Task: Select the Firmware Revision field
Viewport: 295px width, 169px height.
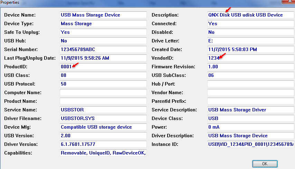Action: (x=250, y=67)
